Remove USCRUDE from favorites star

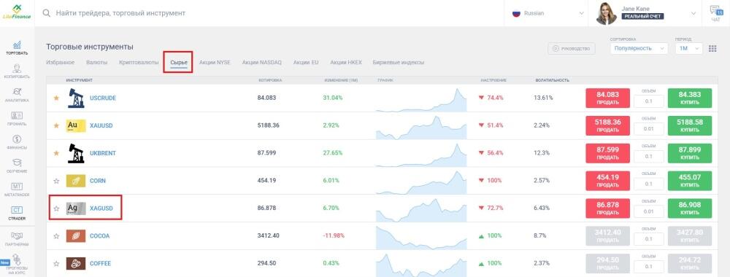[x=56, y=98]
